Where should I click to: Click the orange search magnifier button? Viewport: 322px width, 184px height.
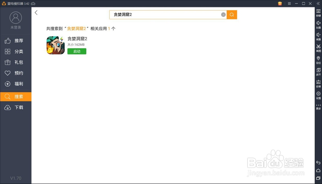click(232, 14)
